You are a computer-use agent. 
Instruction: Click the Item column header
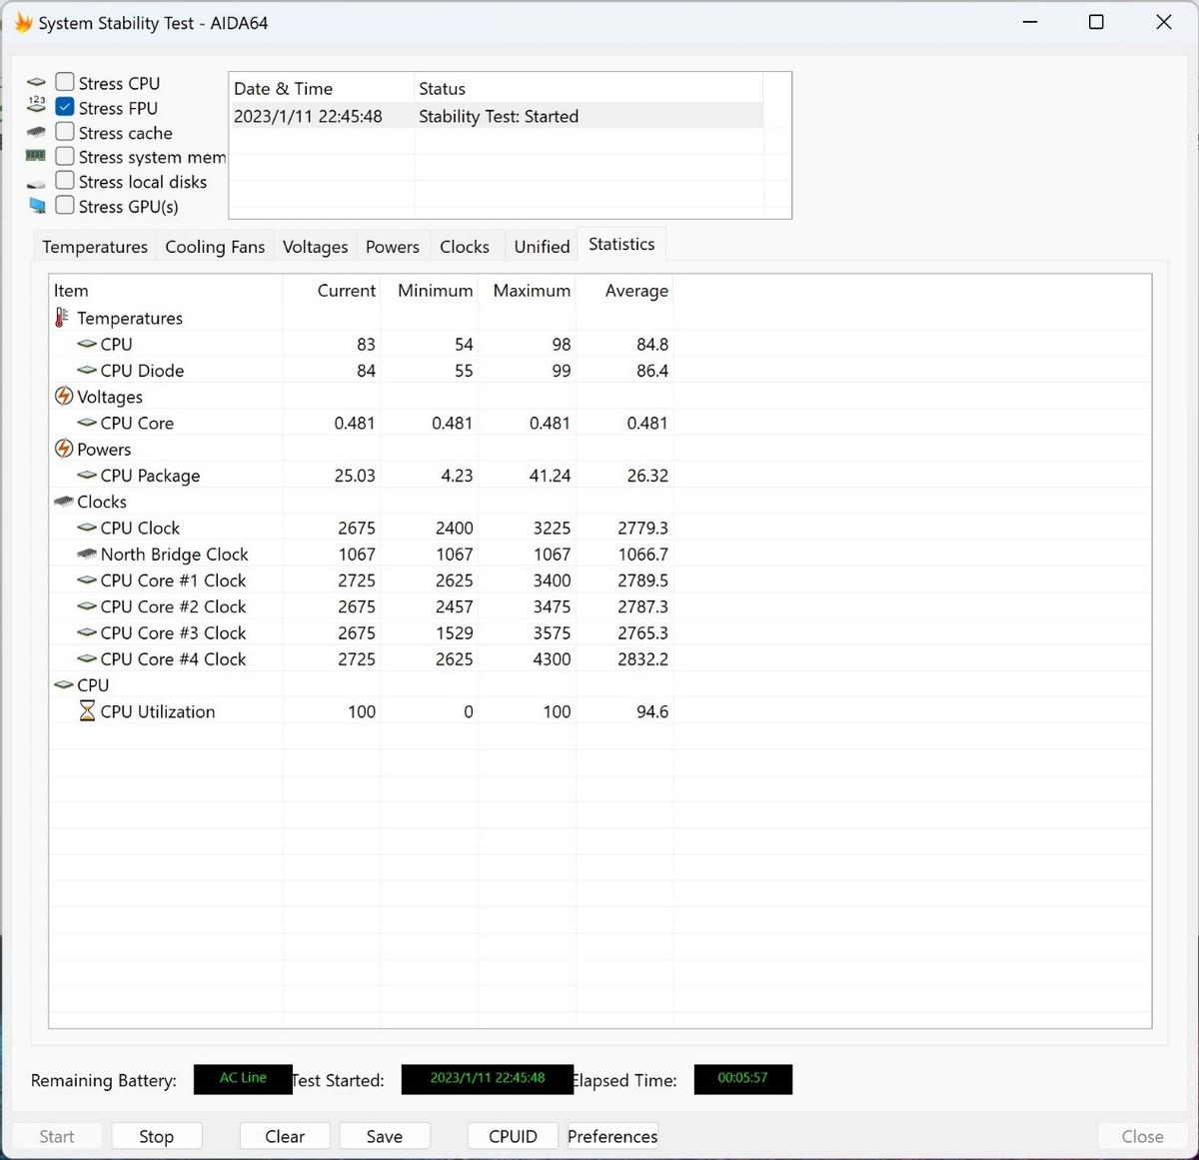166,291
